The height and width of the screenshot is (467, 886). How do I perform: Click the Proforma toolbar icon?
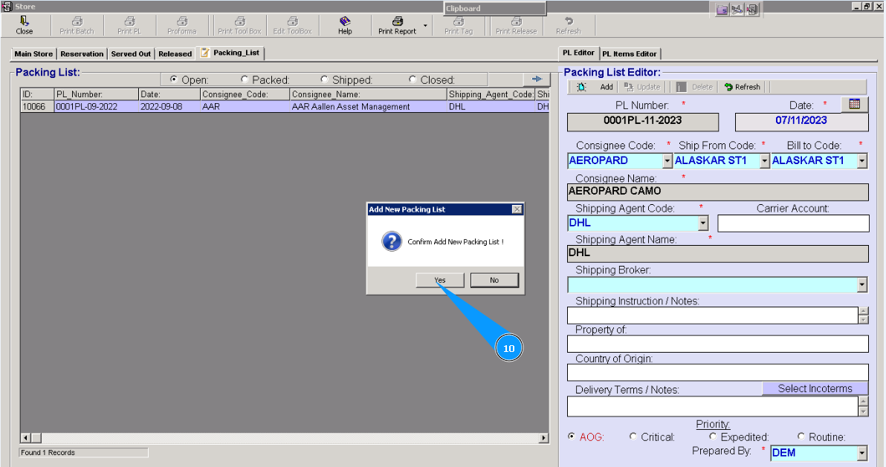[182, 22]
